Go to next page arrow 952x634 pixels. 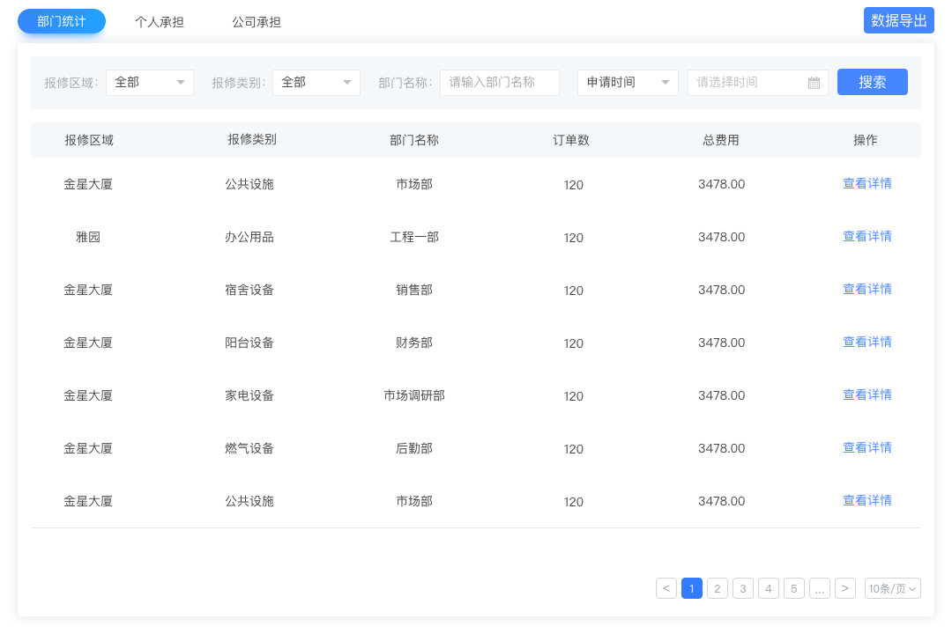pyautogui.click(x=845, y=588)
